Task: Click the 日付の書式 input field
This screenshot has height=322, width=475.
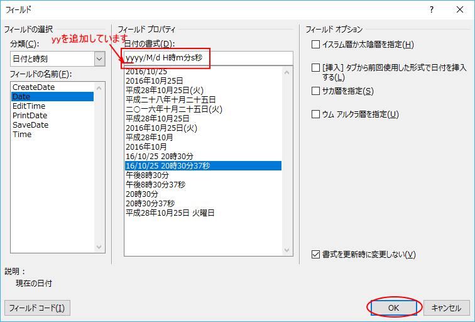Action: (x=209, y=58)
